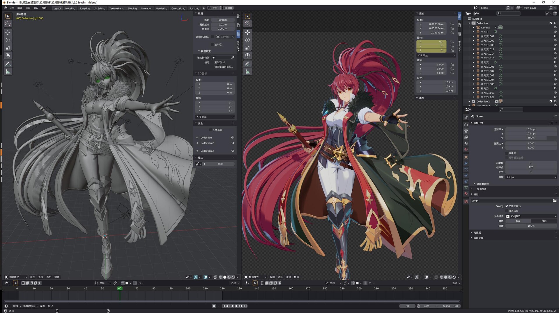
Task: Open the 文件 menu
Action: (12, 8)
